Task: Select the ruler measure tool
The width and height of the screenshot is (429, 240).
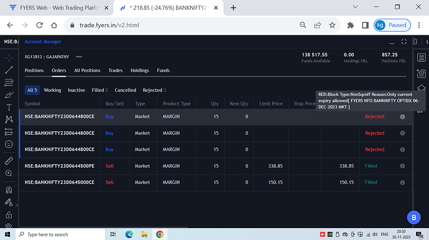Action: [9, 161]
